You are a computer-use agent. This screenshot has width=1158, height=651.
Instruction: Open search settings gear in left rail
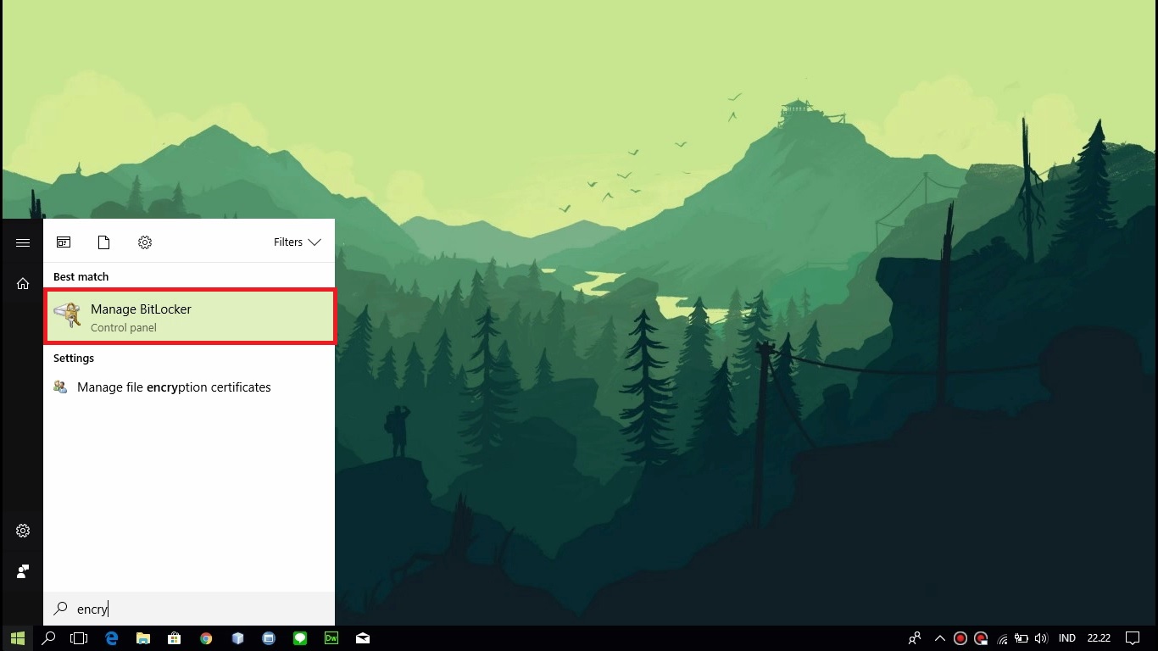23,531
